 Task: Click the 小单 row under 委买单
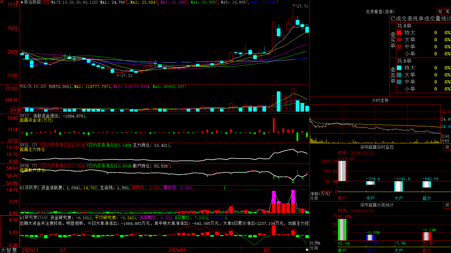point(423,54)
